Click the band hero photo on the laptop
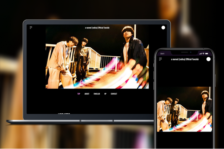 pos(97,57)
